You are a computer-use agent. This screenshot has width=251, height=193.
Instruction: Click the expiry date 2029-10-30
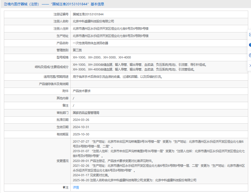81,134
